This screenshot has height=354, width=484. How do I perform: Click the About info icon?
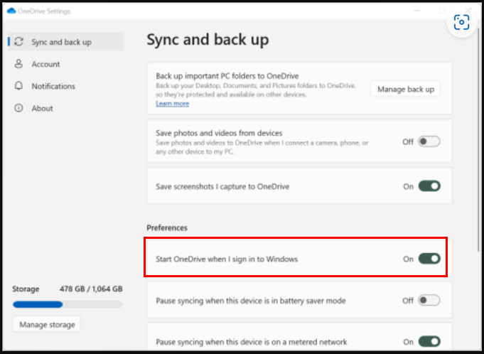(18, 108)
